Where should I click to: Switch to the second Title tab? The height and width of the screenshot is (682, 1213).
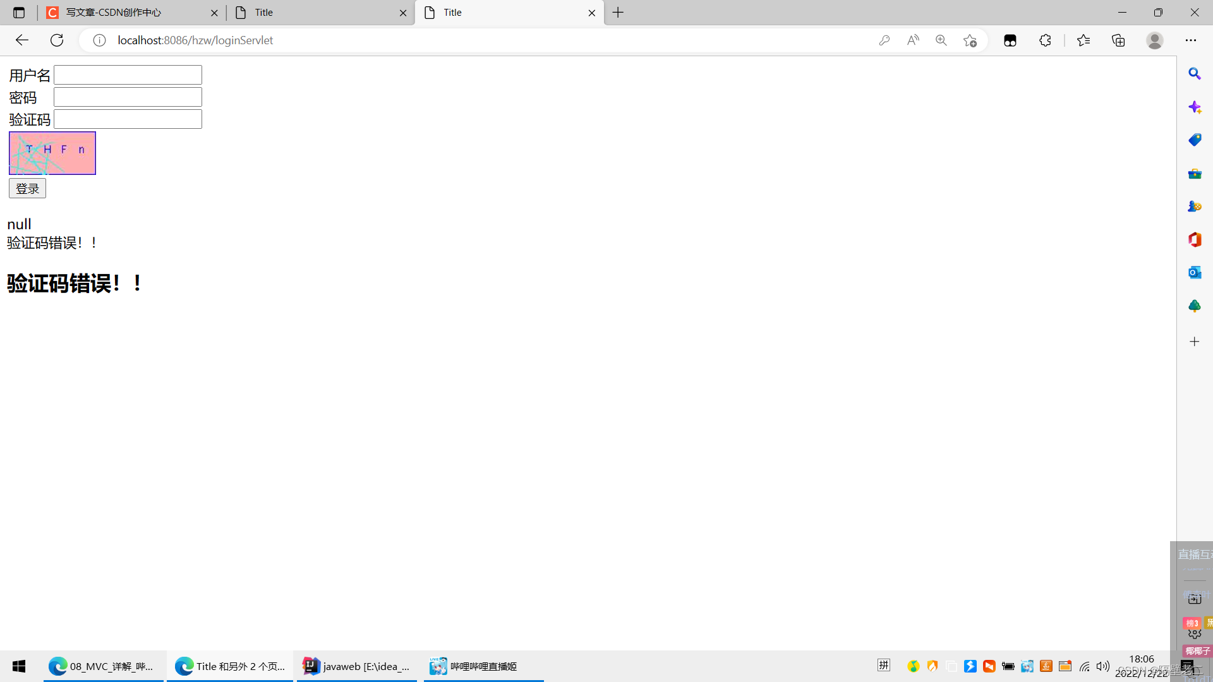[x=316, y=13]
